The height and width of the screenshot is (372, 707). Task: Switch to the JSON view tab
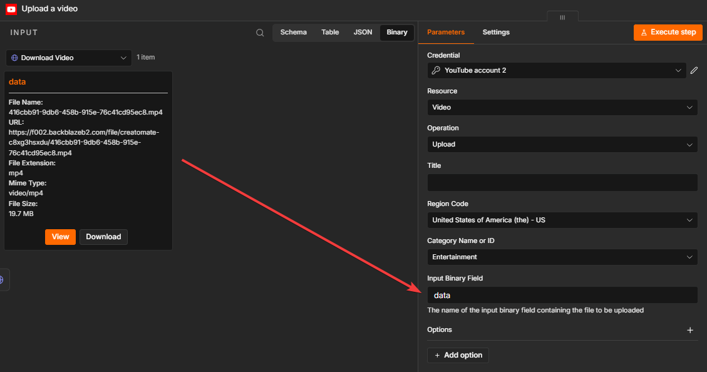(363, 33)
